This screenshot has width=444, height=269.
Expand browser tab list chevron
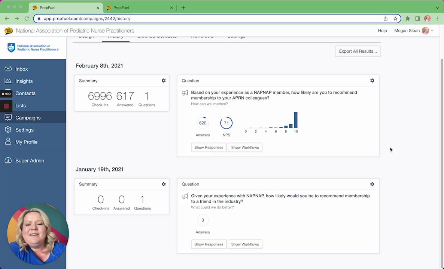437,7
